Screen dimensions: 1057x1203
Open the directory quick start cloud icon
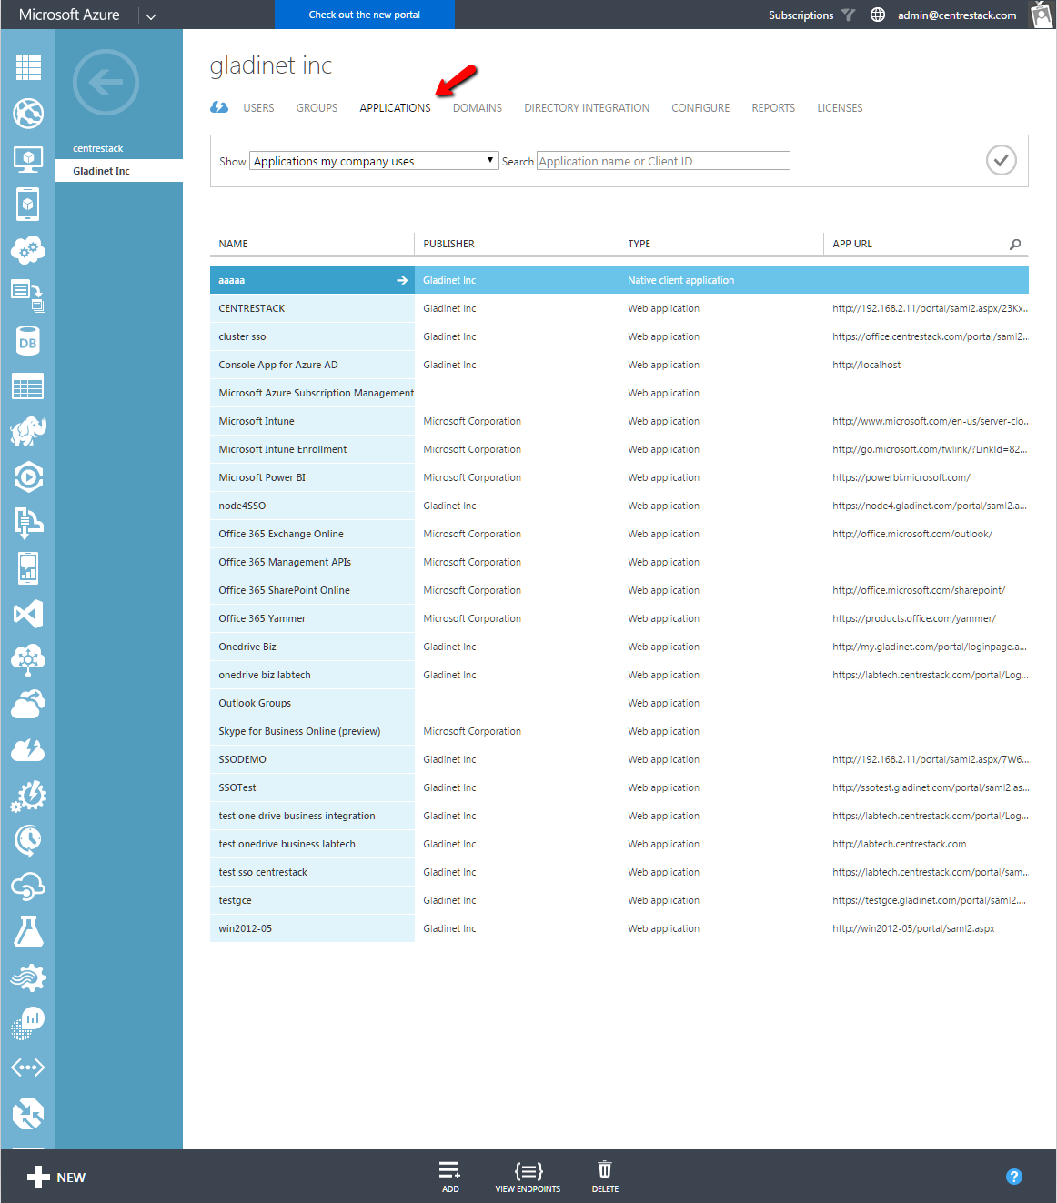[219, 107]
